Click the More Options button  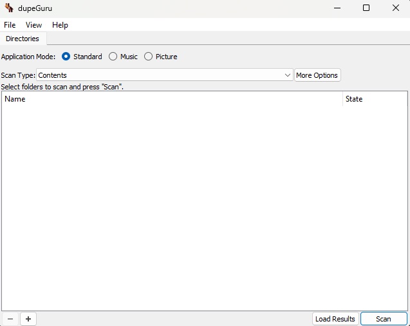pyautogui.click(x=317, y=75)
